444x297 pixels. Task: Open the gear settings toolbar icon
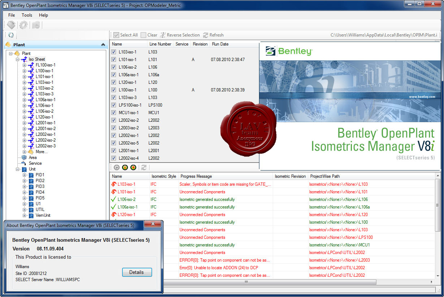coord(23,25)
